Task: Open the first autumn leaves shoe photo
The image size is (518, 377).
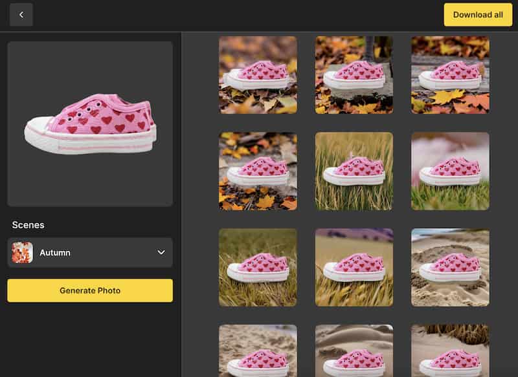Action: pos(258,74)
